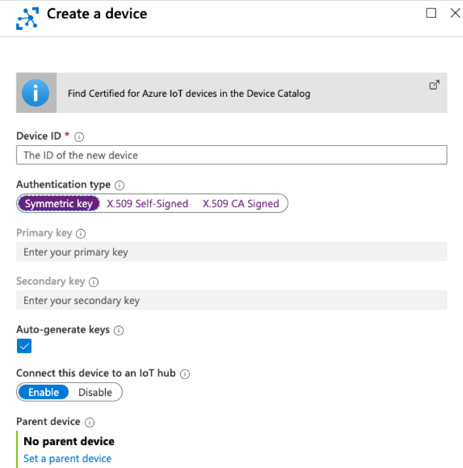
Task: Click info icon beside Secondary key
Action: coord(94,282)
